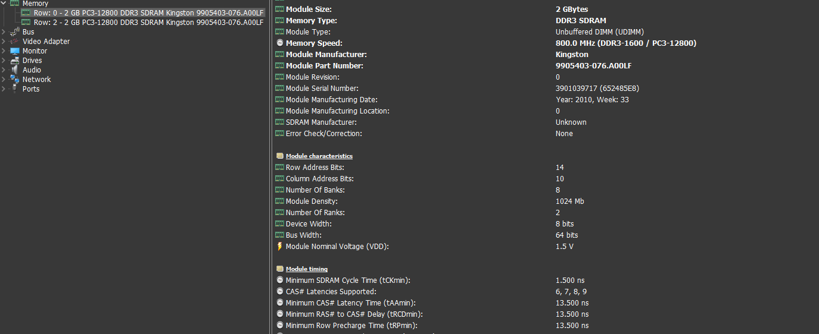Viewport: 819px width, 334px height.
Task: Expand the Audio tree node
Action: point(4,70)
